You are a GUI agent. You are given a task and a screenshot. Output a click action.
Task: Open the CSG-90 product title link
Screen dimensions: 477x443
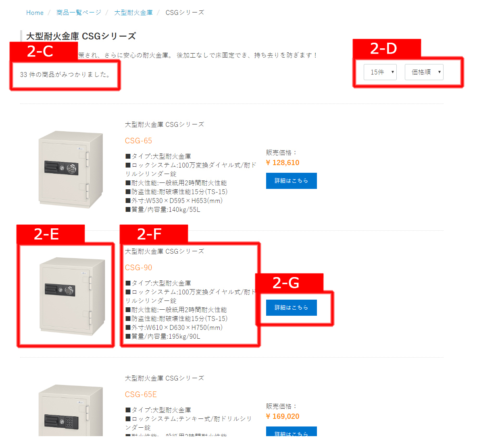tap(138, 267)
